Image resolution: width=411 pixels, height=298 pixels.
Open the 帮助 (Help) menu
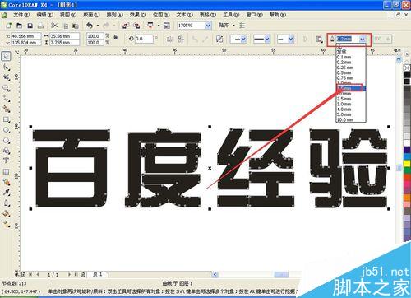click(x=278, y=15)
